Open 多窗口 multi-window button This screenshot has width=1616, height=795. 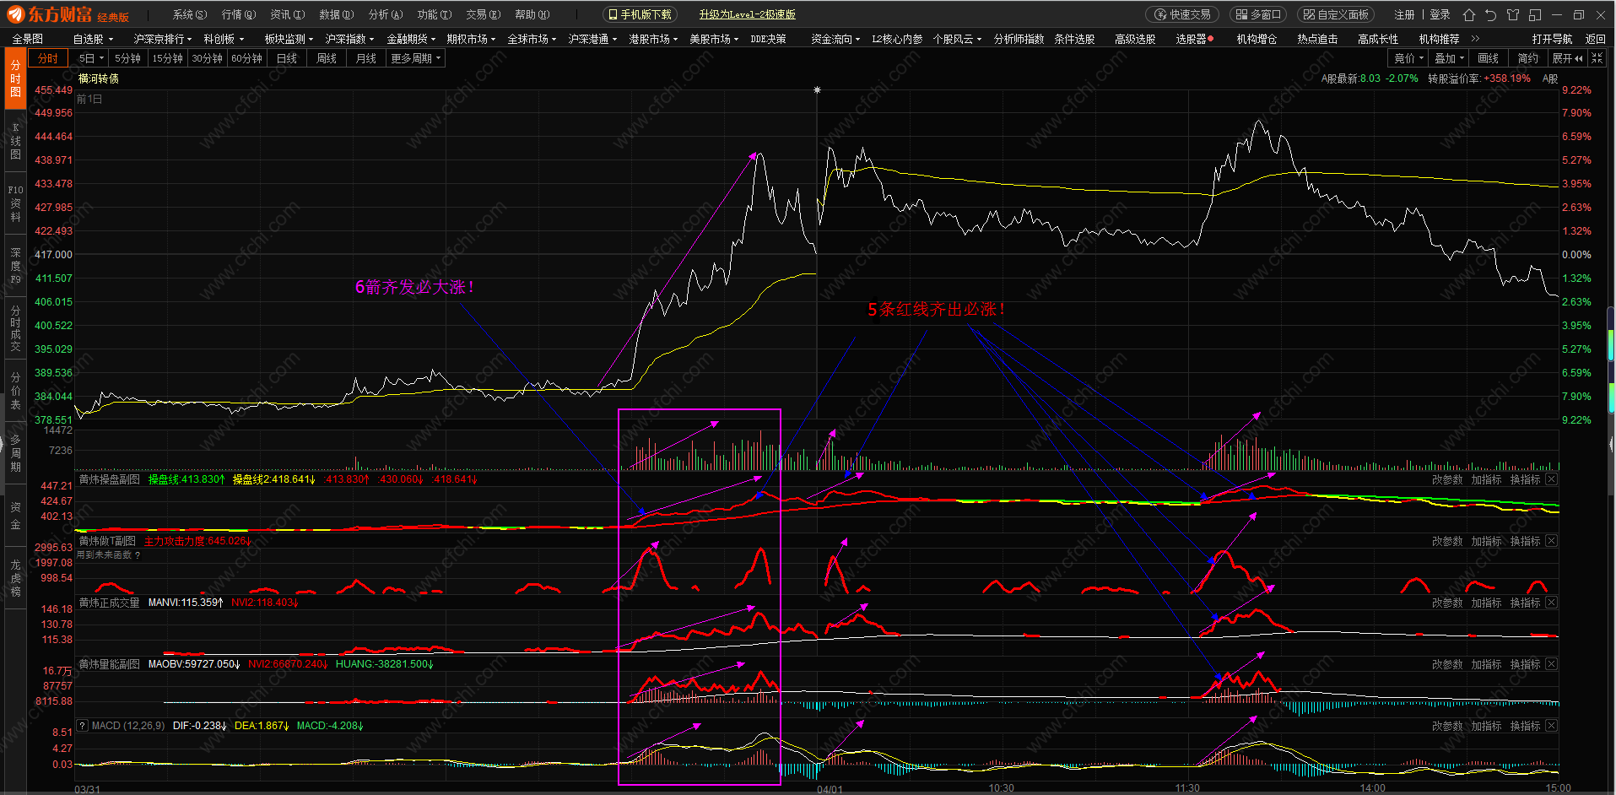click(1258, 14)
